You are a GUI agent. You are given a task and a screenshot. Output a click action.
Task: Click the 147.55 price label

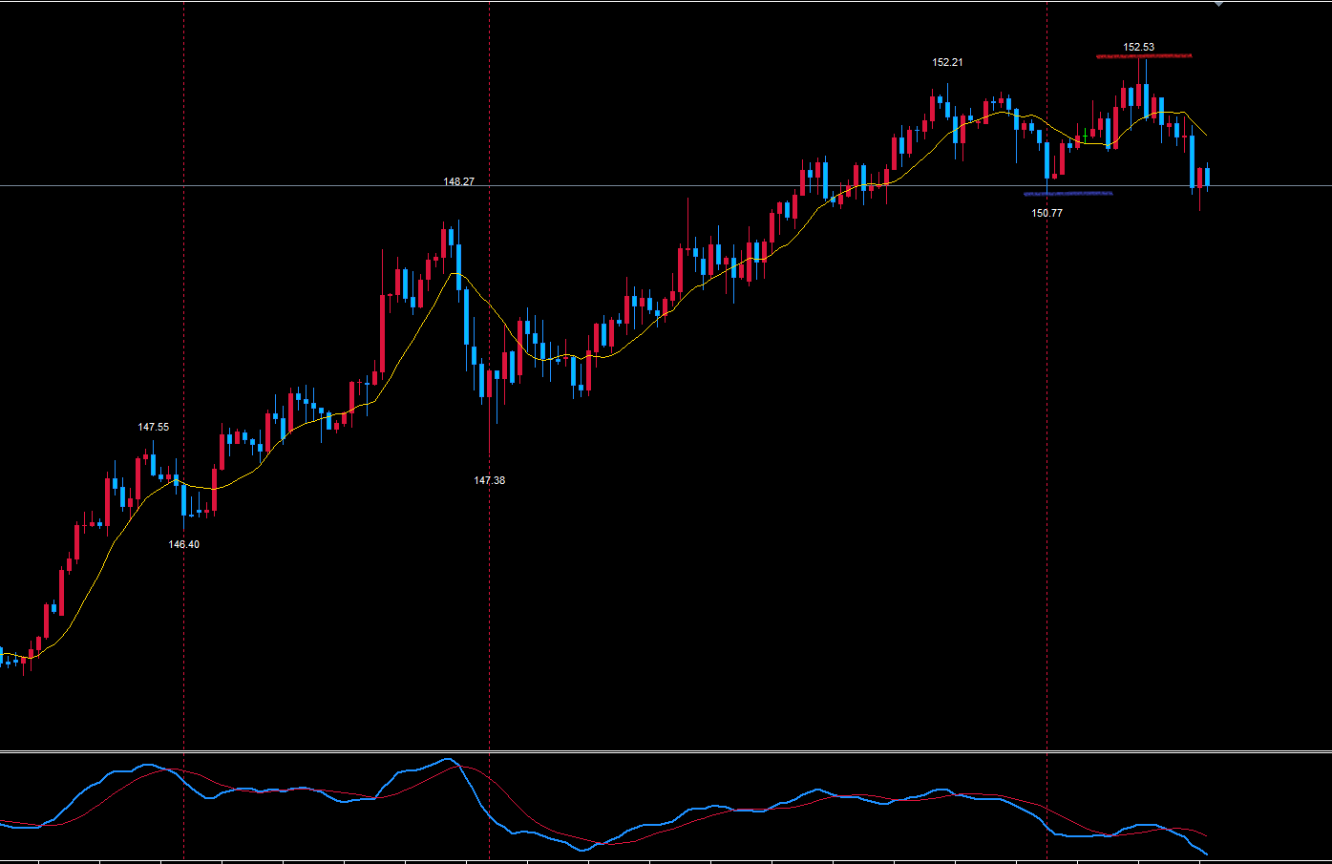pyautogui.click(x=153, y=427)
